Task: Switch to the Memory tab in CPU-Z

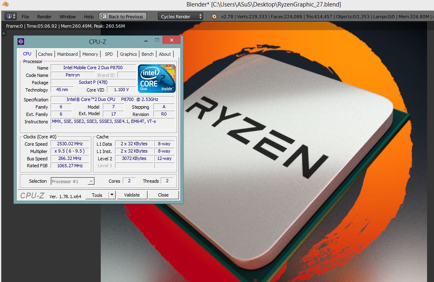Action: pyautogui.click(x=90, y=54)
